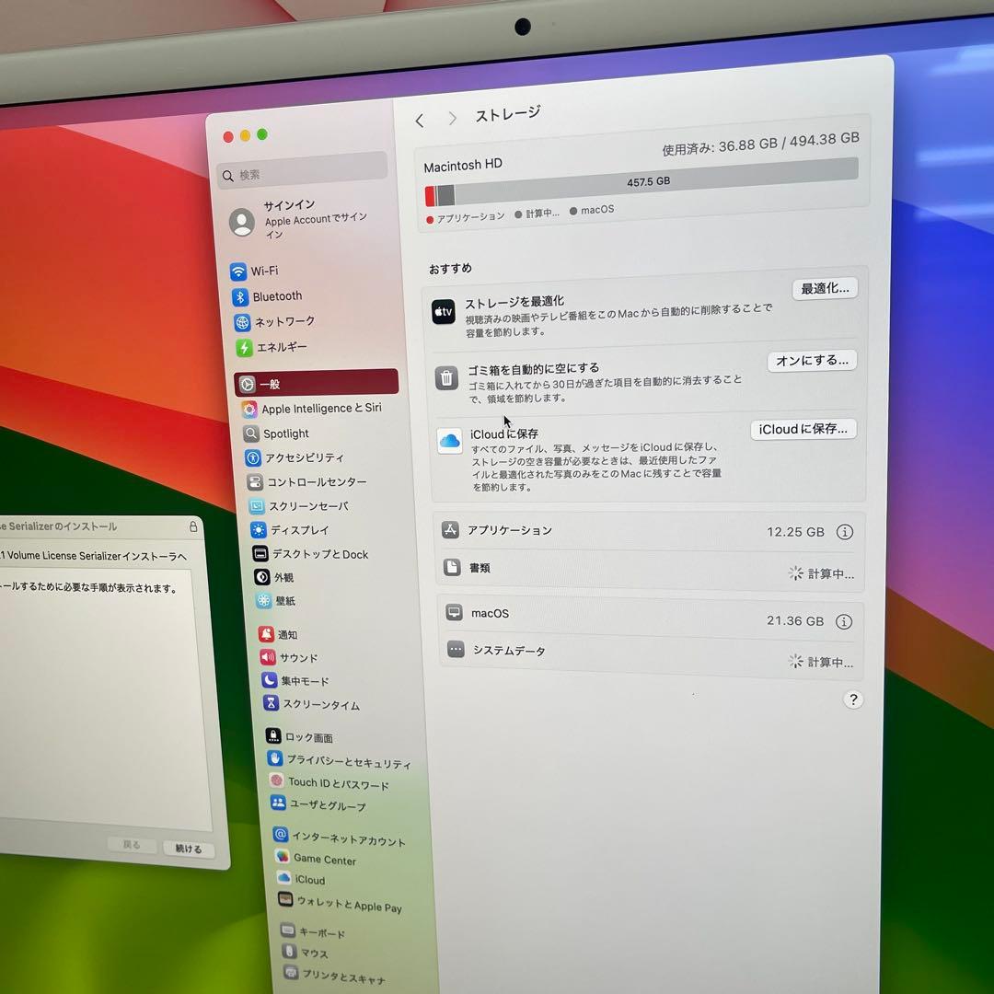Open プライバシーとセキュリティ hand icon
Image resolution: width=994 pixels, height=994 pixels.
coord(275,758)
